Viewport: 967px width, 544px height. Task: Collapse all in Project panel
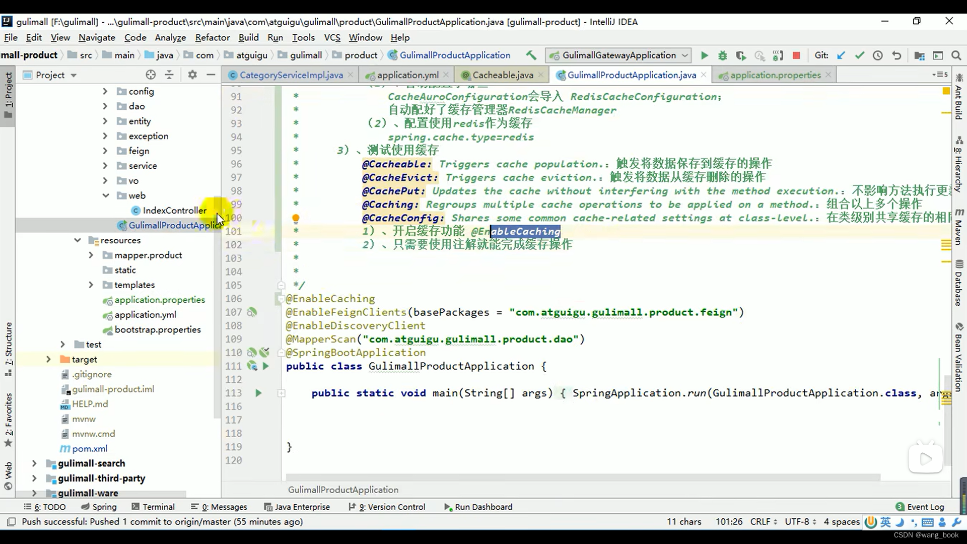click(x=169, y=75)
